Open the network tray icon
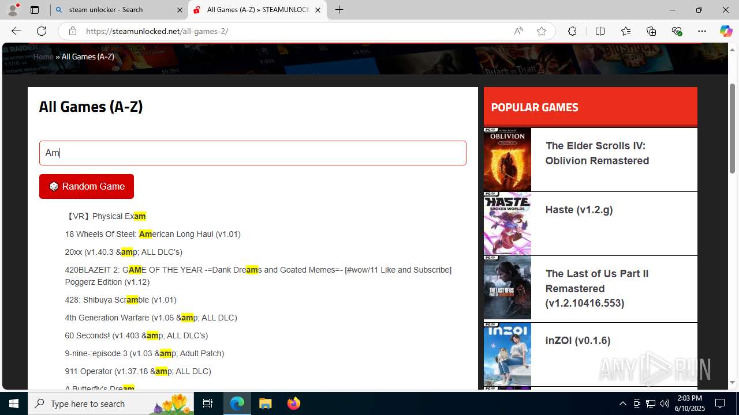 point(650,403)
